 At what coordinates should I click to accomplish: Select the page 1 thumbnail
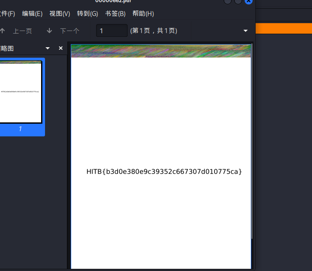click(21, 92)
